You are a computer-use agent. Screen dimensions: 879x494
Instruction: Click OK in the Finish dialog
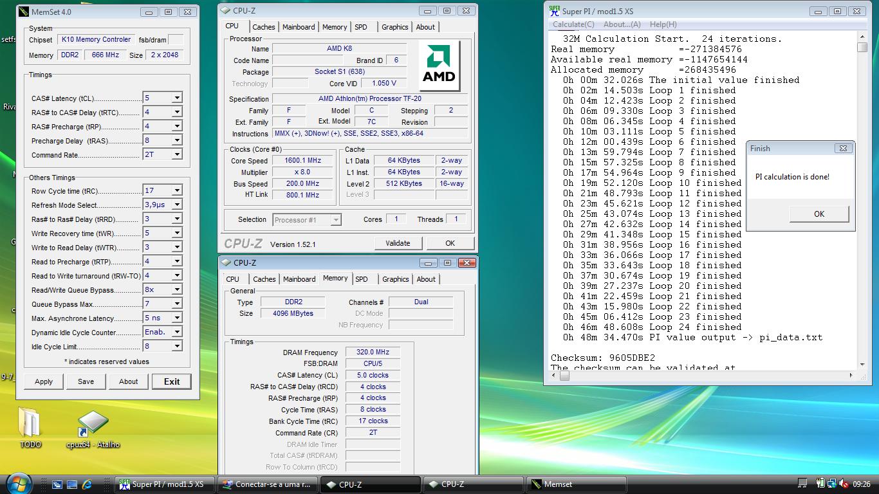point(819,214)
